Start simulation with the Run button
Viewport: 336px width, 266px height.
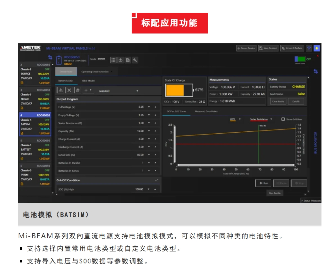tap(263, 183)
